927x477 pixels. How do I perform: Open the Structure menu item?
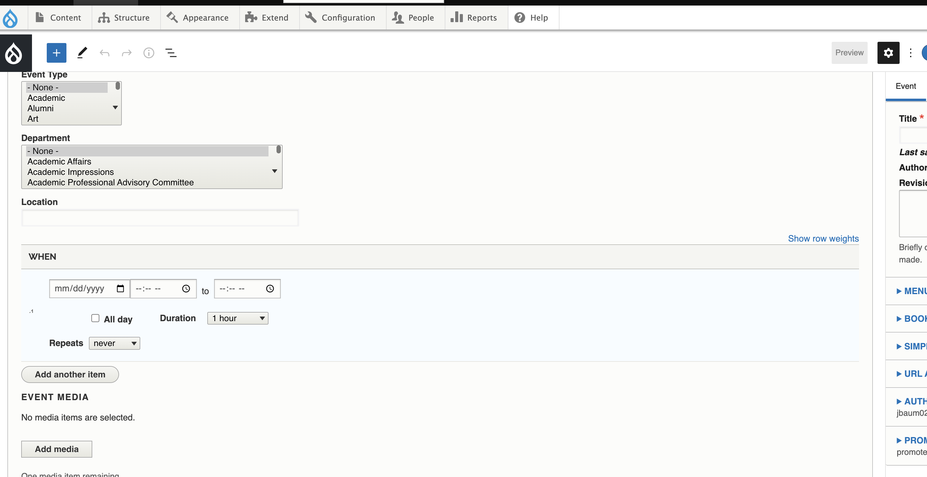pyautogui.click(x=124, y=17)
